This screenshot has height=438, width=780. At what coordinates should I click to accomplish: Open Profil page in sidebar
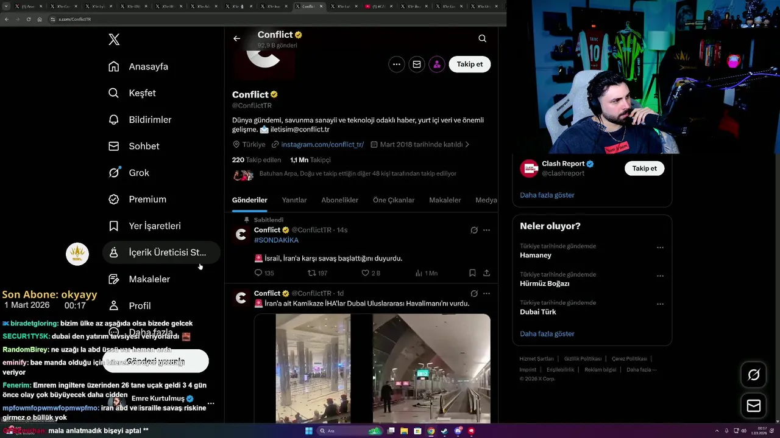click(x=130, y=305)
